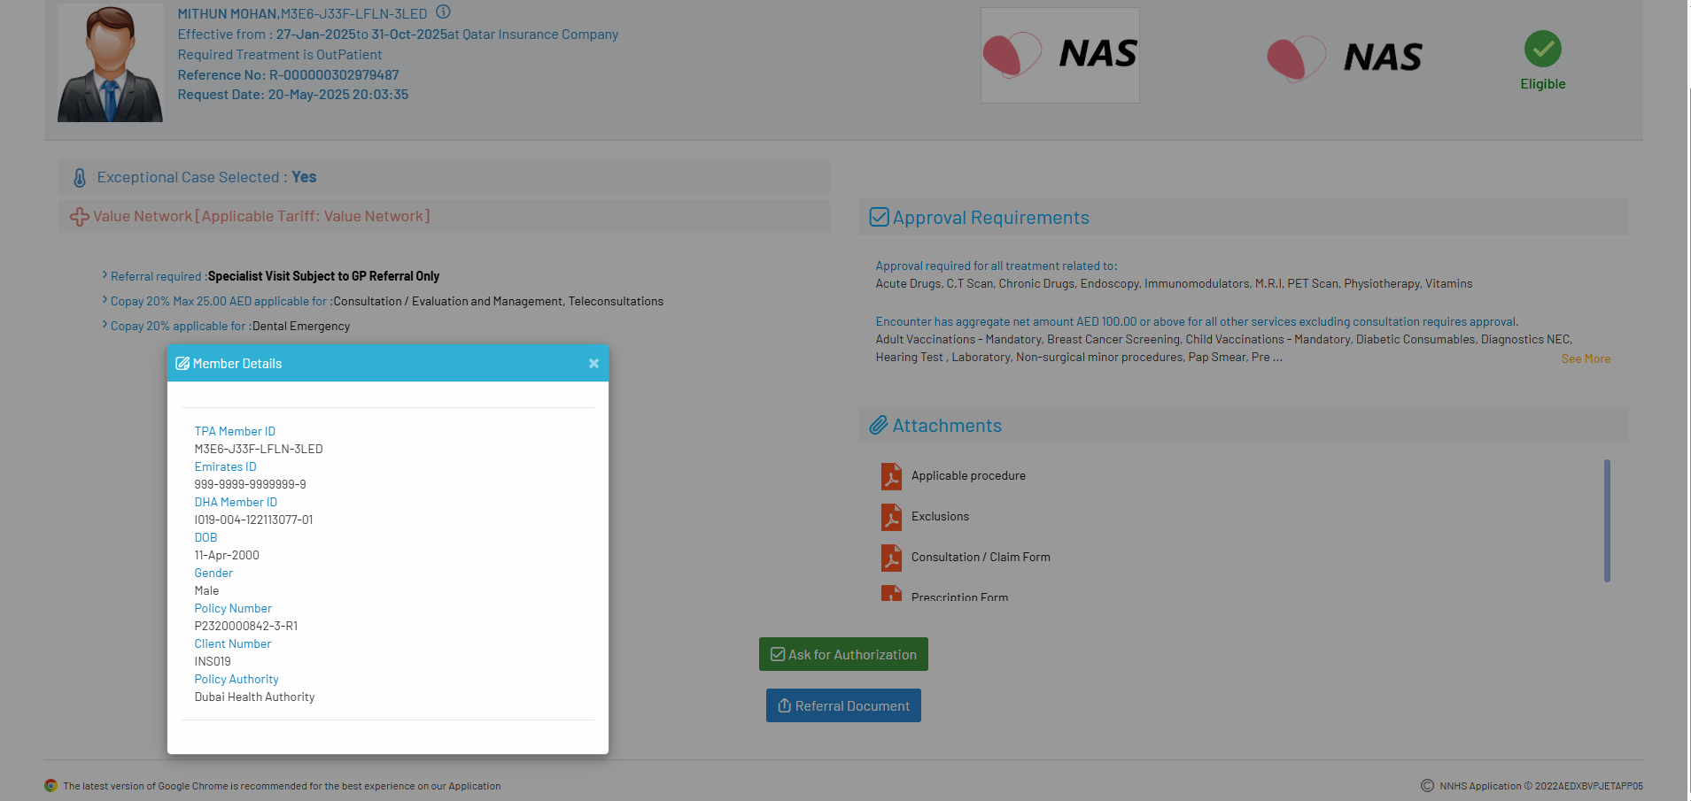Open the Exclusions PDF icon

pos(891,517)
